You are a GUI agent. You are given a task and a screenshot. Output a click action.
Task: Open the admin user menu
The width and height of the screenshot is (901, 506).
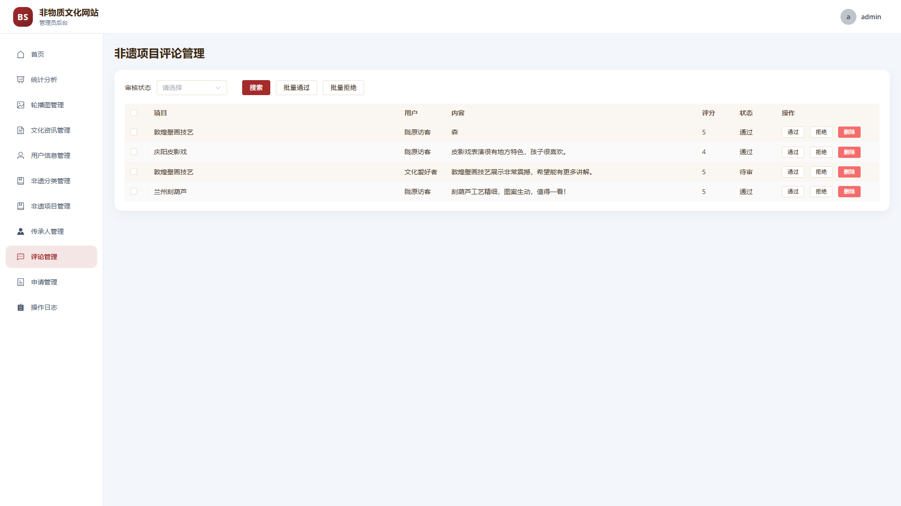pyautogui.click(x=861, y=17)
